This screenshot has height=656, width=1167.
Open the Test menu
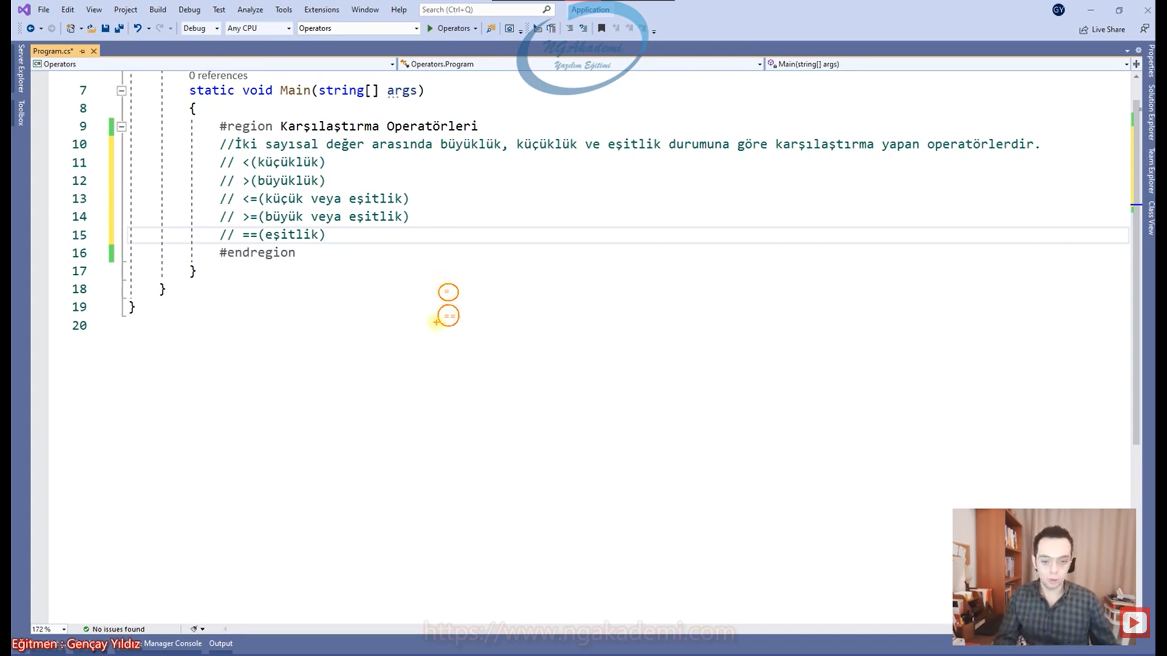tap(219, 10)
